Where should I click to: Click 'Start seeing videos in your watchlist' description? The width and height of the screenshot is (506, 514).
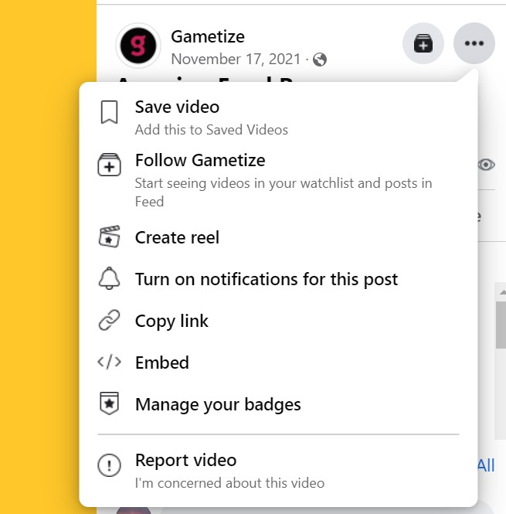click(284, 192)
